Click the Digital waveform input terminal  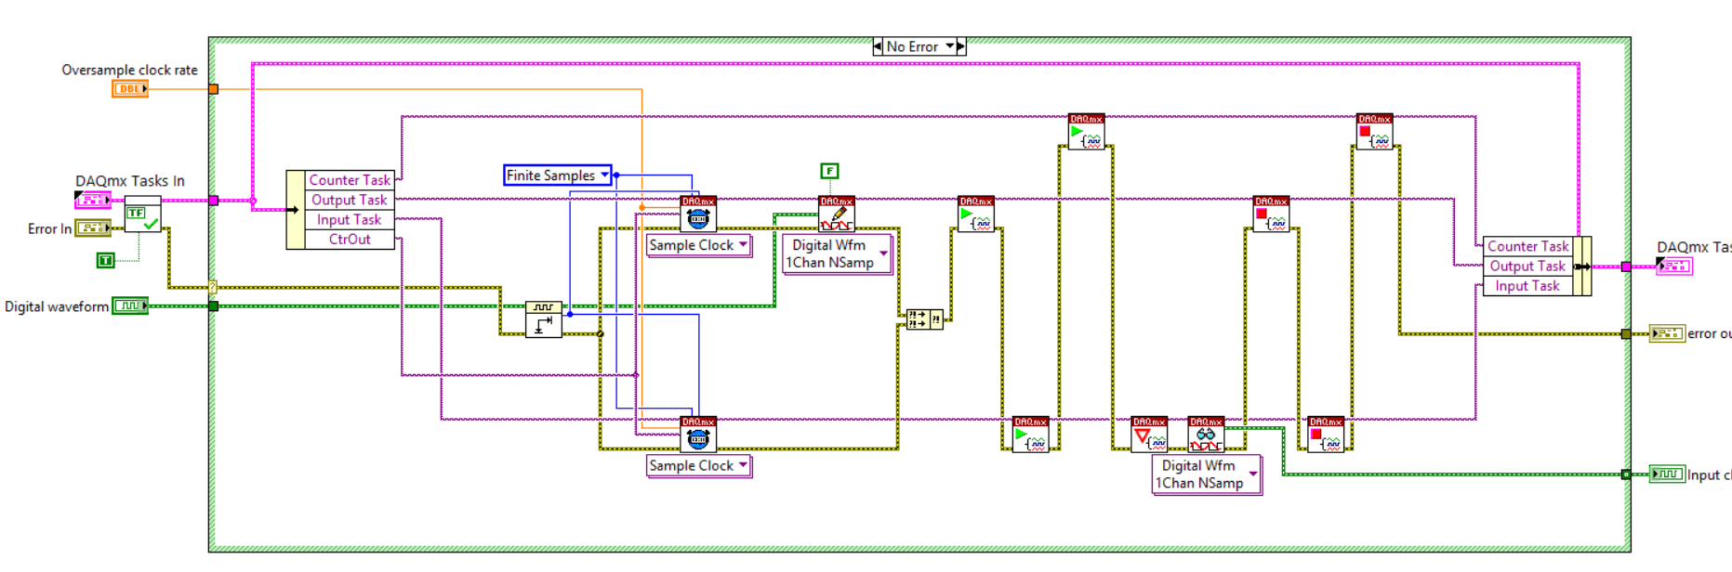pyautogui.click(x=130, y=305)
